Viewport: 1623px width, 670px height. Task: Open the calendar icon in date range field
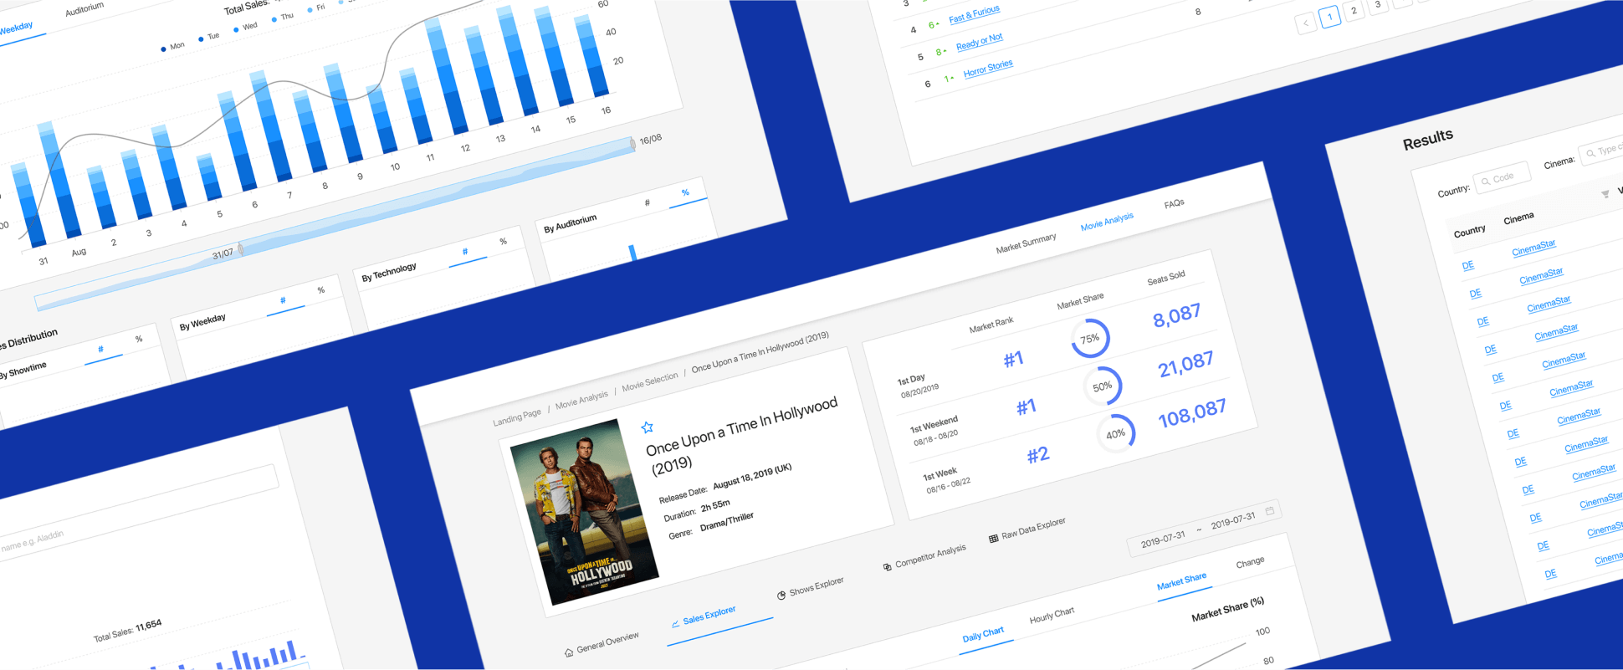click(1270, 510)
